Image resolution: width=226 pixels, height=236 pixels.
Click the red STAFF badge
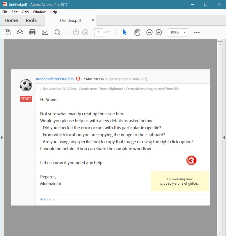[x=26, y=99]
